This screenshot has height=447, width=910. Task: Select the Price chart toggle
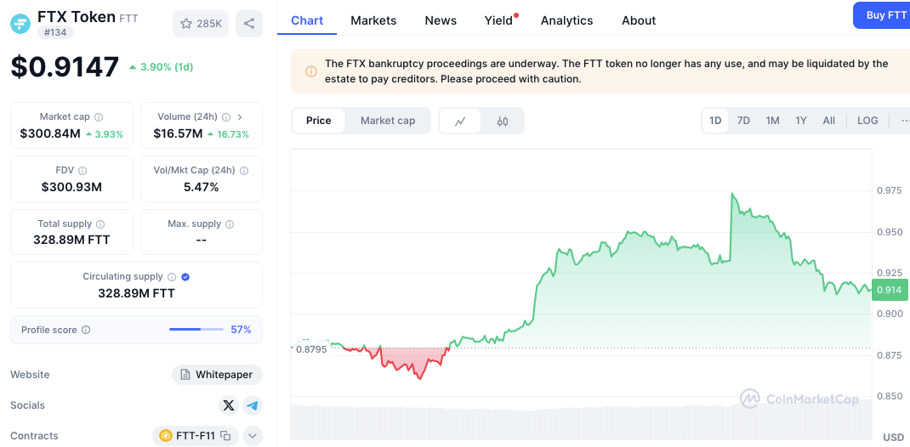[319, 121]
